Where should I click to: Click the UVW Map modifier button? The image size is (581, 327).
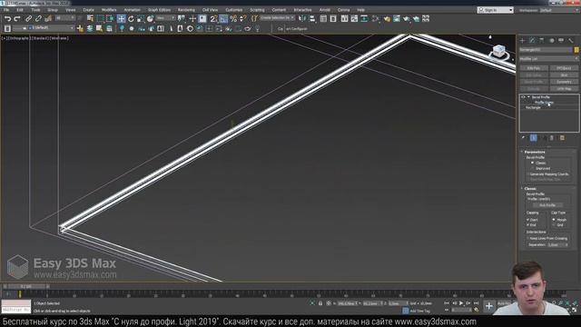pyautogui.click(x=564, y=89)
